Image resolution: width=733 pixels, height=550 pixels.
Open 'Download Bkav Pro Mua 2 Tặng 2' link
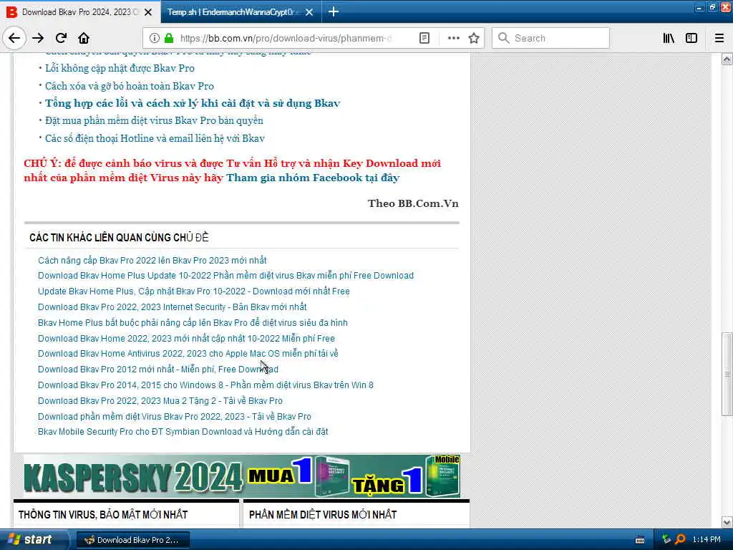tap(160, 401)
